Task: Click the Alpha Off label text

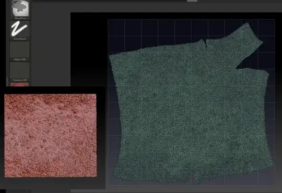Action: [20, 59]
